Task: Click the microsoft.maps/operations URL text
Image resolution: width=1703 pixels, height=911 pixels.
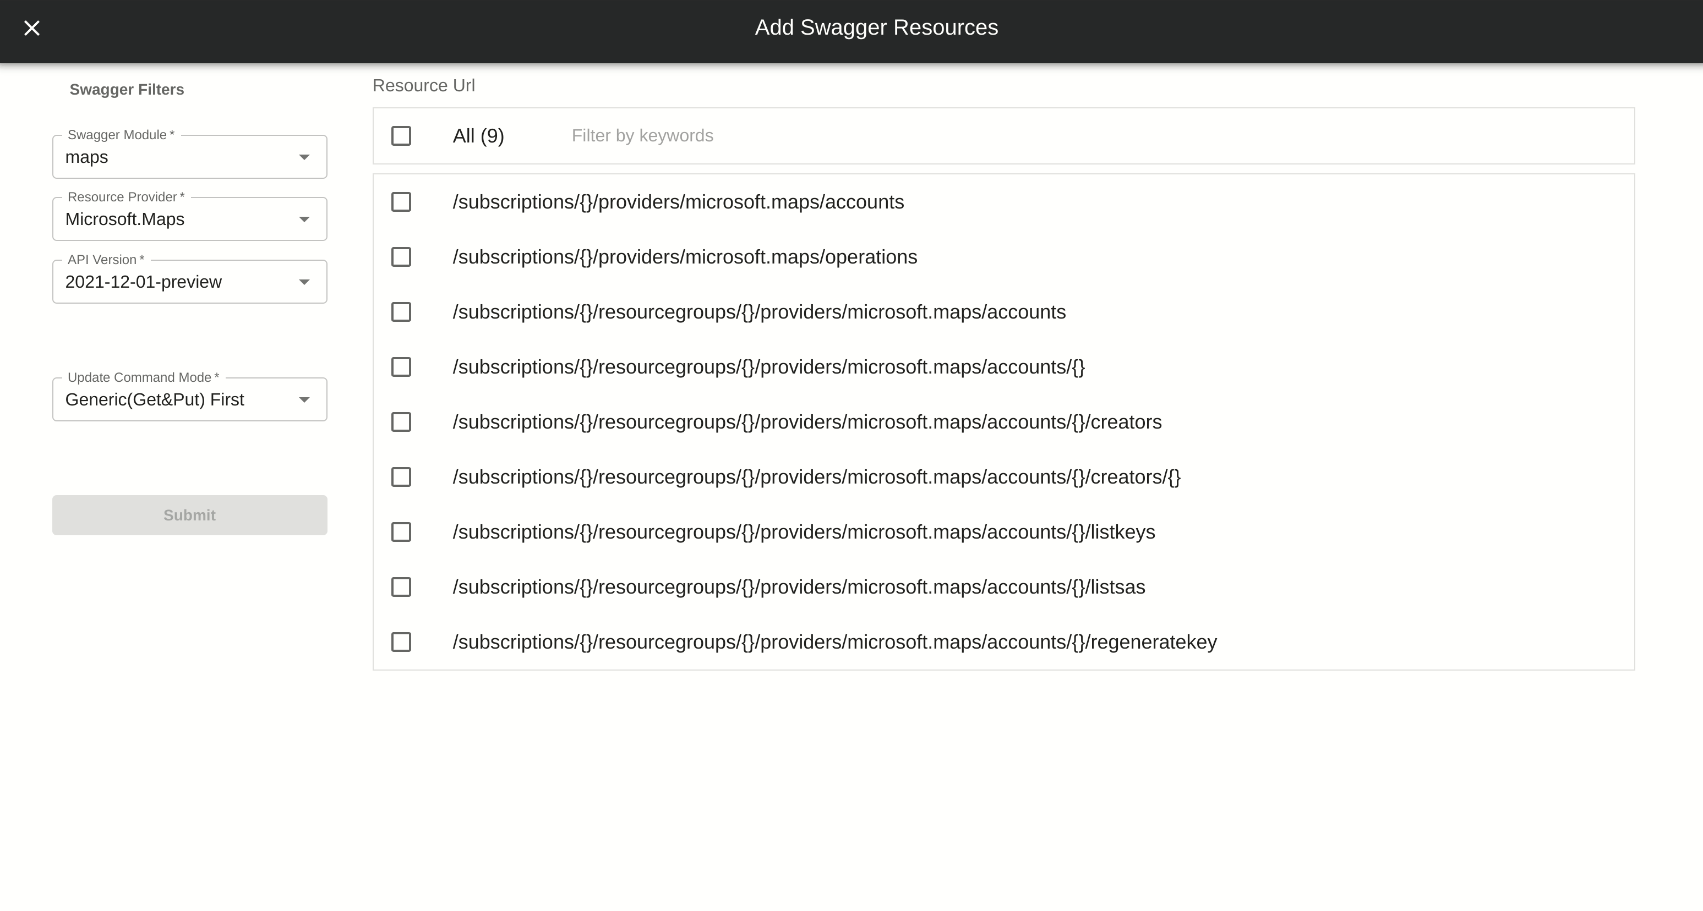Action: tap(684, 257)
